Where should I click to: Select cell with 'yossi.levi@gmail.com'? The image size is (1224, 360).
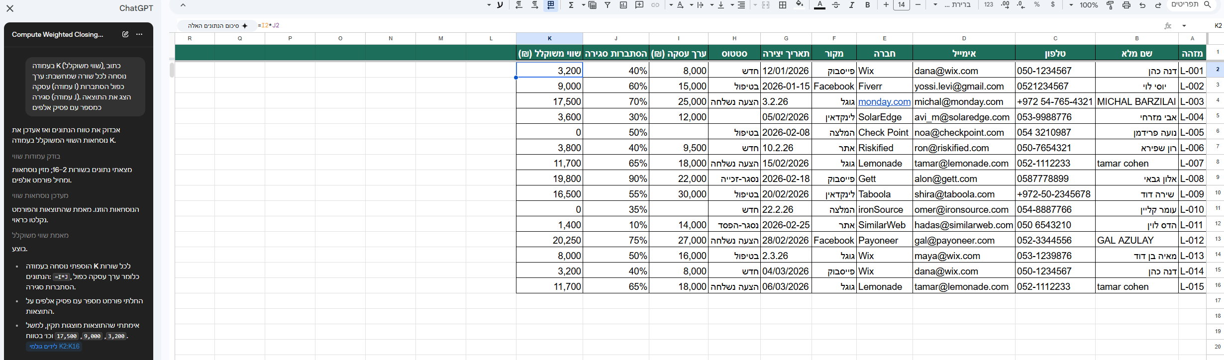pos(964,86)
